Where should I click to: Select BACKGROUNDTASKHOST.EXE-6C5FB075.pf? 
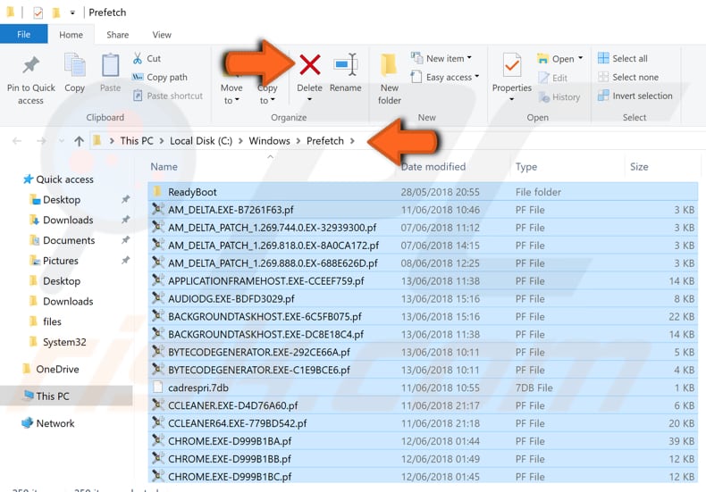(x=423, y=317)
